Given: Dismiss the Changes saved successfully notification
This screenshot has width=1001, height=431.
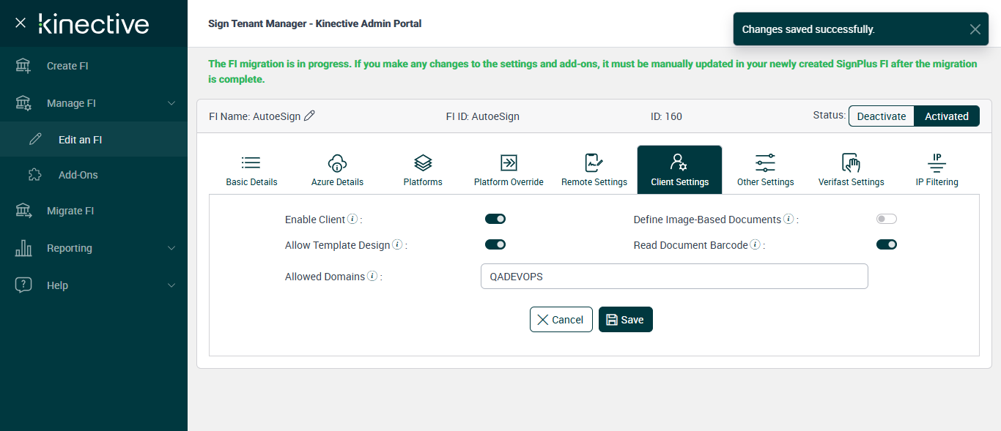Looking at the screenshot, I should coord(975,29).
